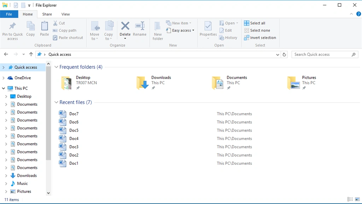The image size is (362, 204).
Task: Click the Select all icon
Action: 246,23
